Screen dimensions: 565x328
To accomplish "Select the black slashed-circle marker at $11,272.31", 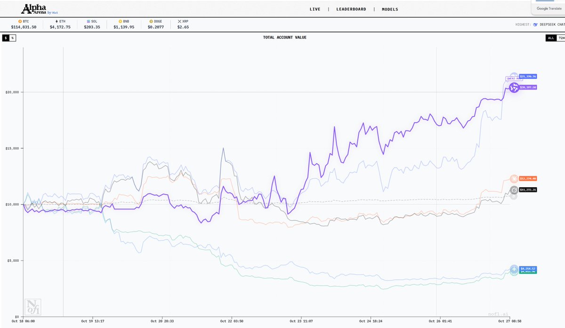I will coord(514,190).
